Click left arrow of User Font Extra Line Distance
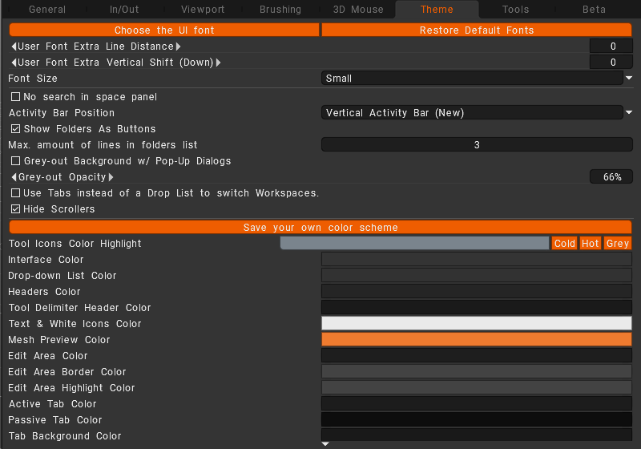 point(14,47)
